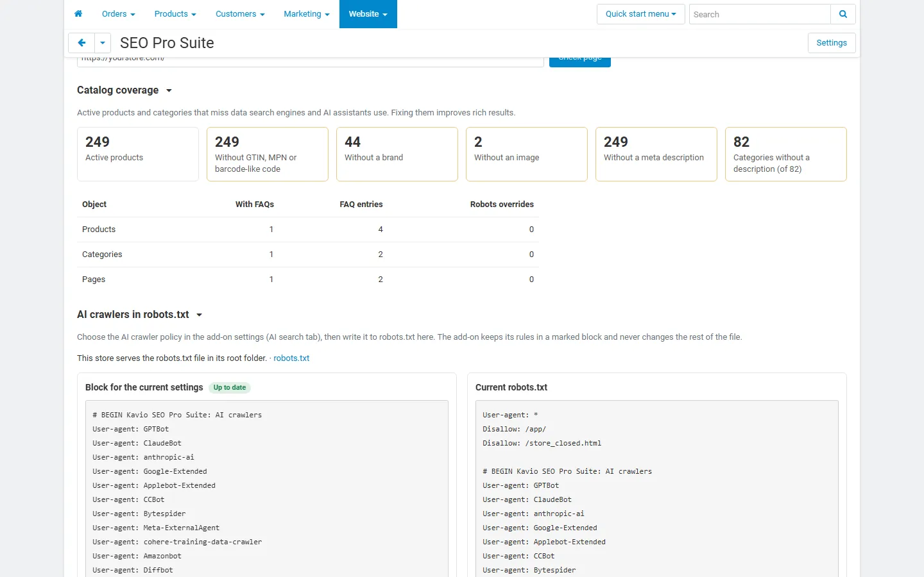924x577 pixels.
Task: Open the Customers menu
Action: click(240, 14)
